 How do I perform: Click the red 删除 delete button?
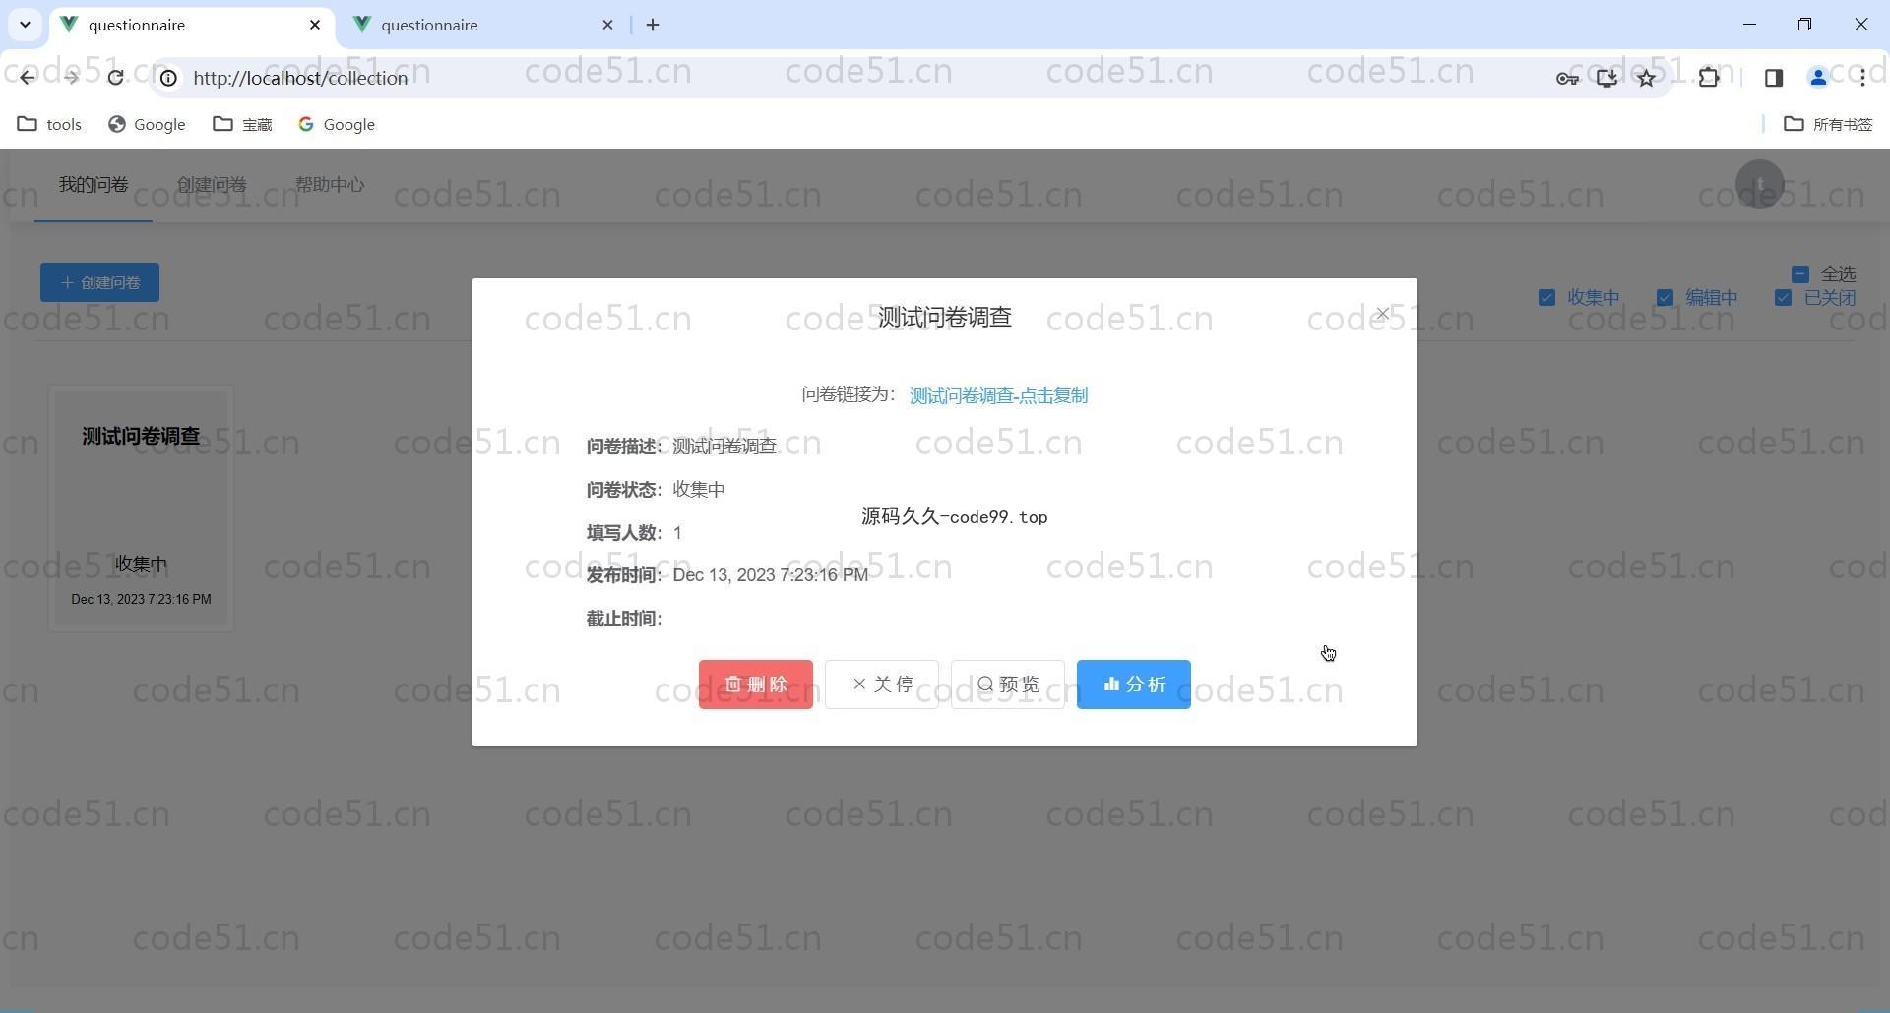tap(755, 685)
